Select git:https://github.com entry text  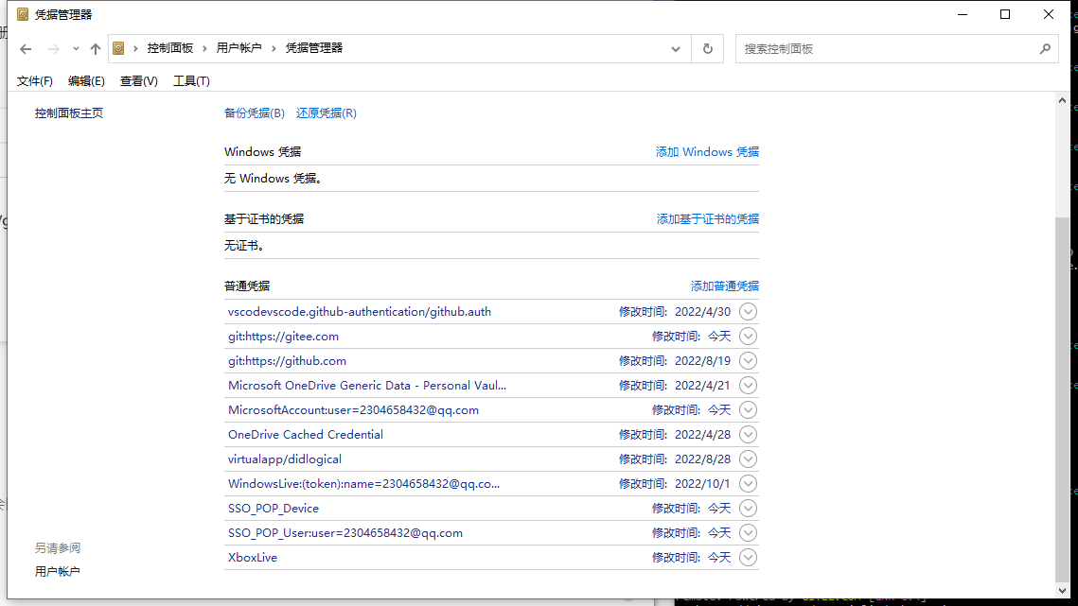[x=287, y=361]
